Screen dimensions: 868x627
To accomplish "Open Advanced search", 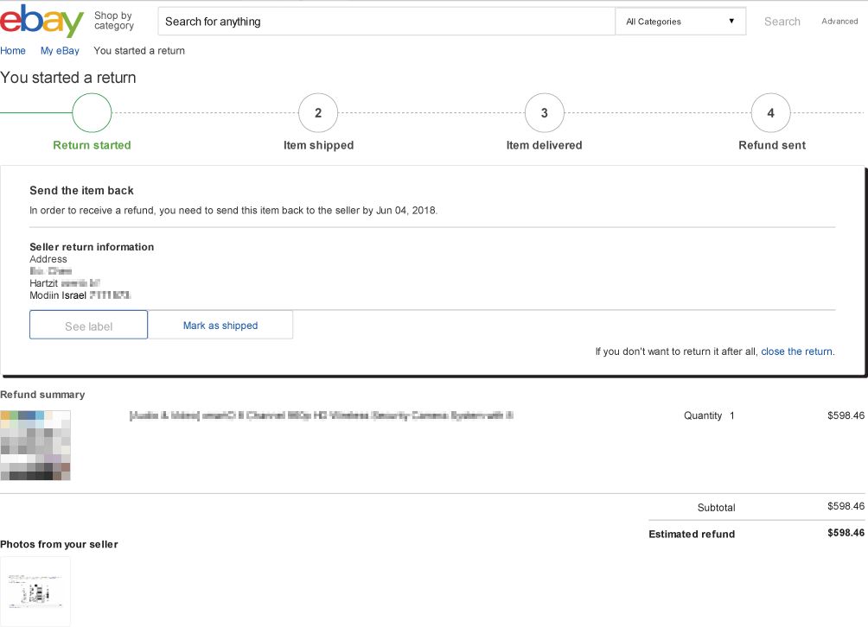I will click(x=838, y=21).
